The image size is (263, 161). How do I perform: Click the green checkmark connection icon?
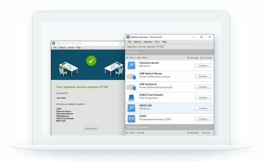click(91, 61)
